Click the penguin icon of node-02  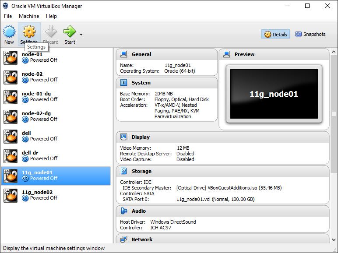pyautogui.click(x=11, y=77)
